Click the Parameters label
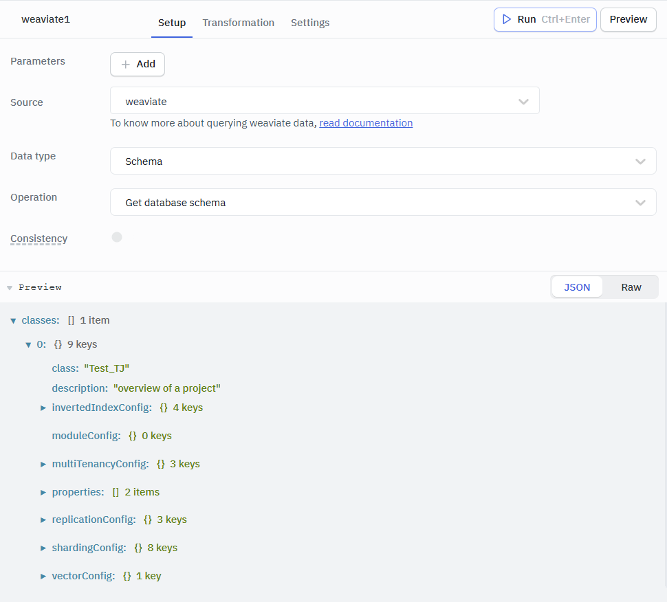This screenshot has width=667, height=602. click(38, 61)
